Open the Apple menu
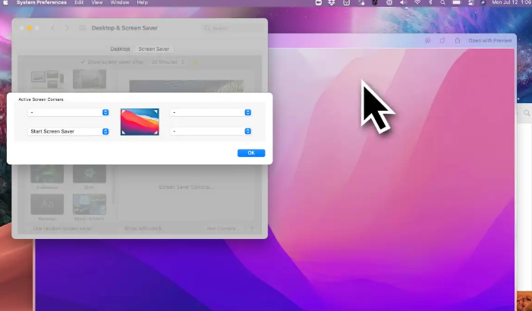 pyautogui.click(x=5, y=2)
